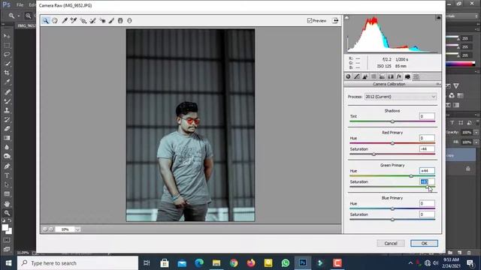Click the OK button

(x=424, y=243)
